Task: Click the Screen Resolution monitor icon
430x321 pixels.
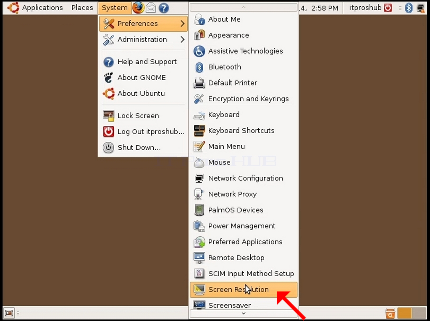Action: (x=199, y=290)
